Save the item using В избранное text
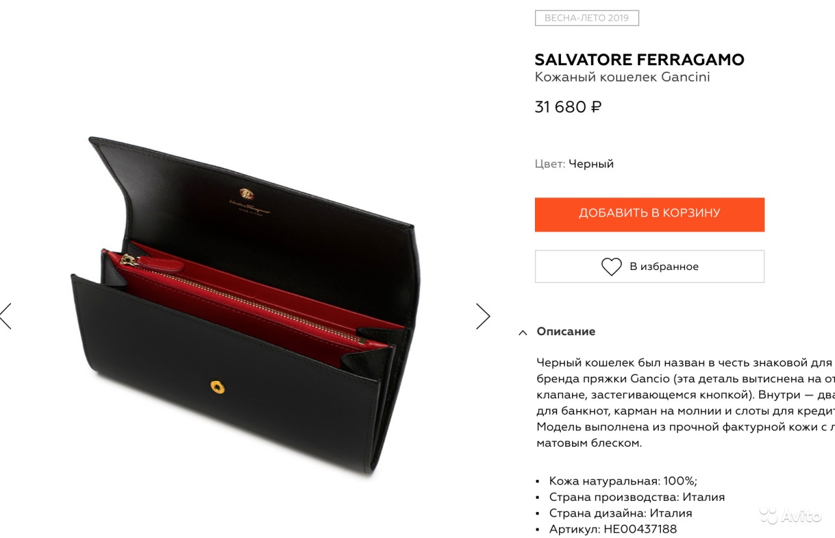 tap(664, 267)
